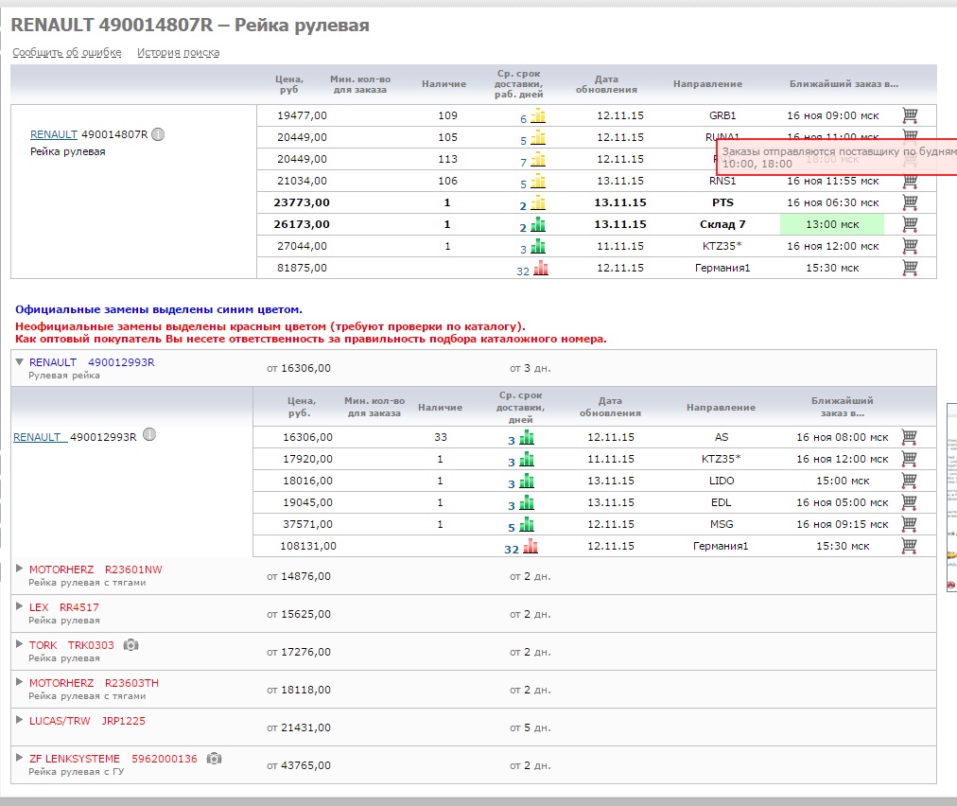
Task: Open the info icon beside 490012993R
Action: 149,434
